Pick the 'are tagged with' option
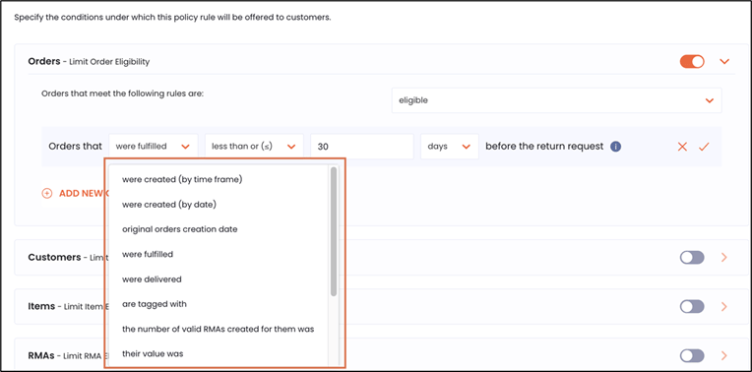 155,304
